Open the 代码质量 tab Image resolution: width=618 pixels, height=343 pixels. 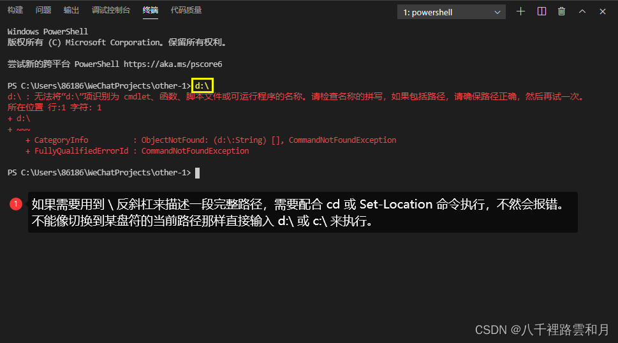pyautogui.click(x=186, y=10)
